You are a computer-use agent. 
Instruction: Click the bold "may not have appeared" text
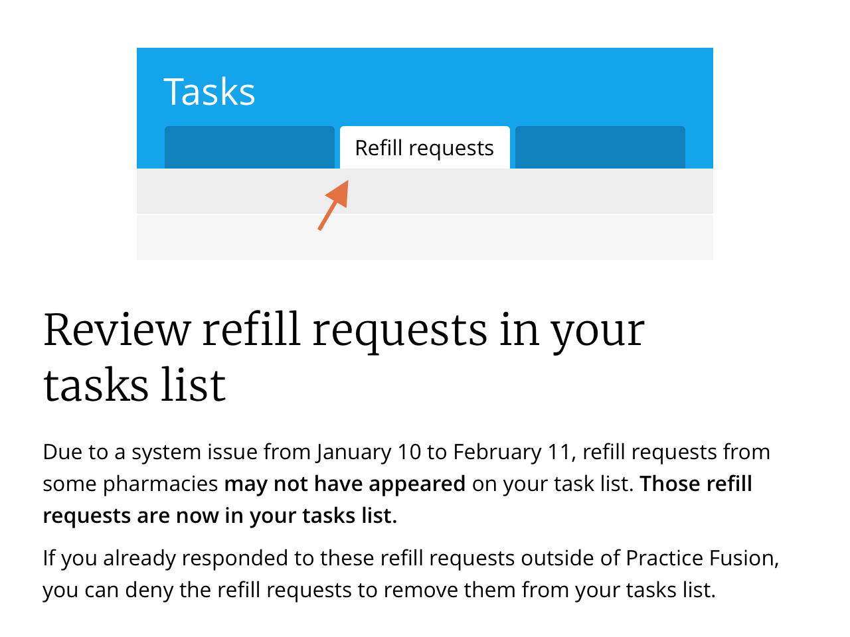click(345, 484)
